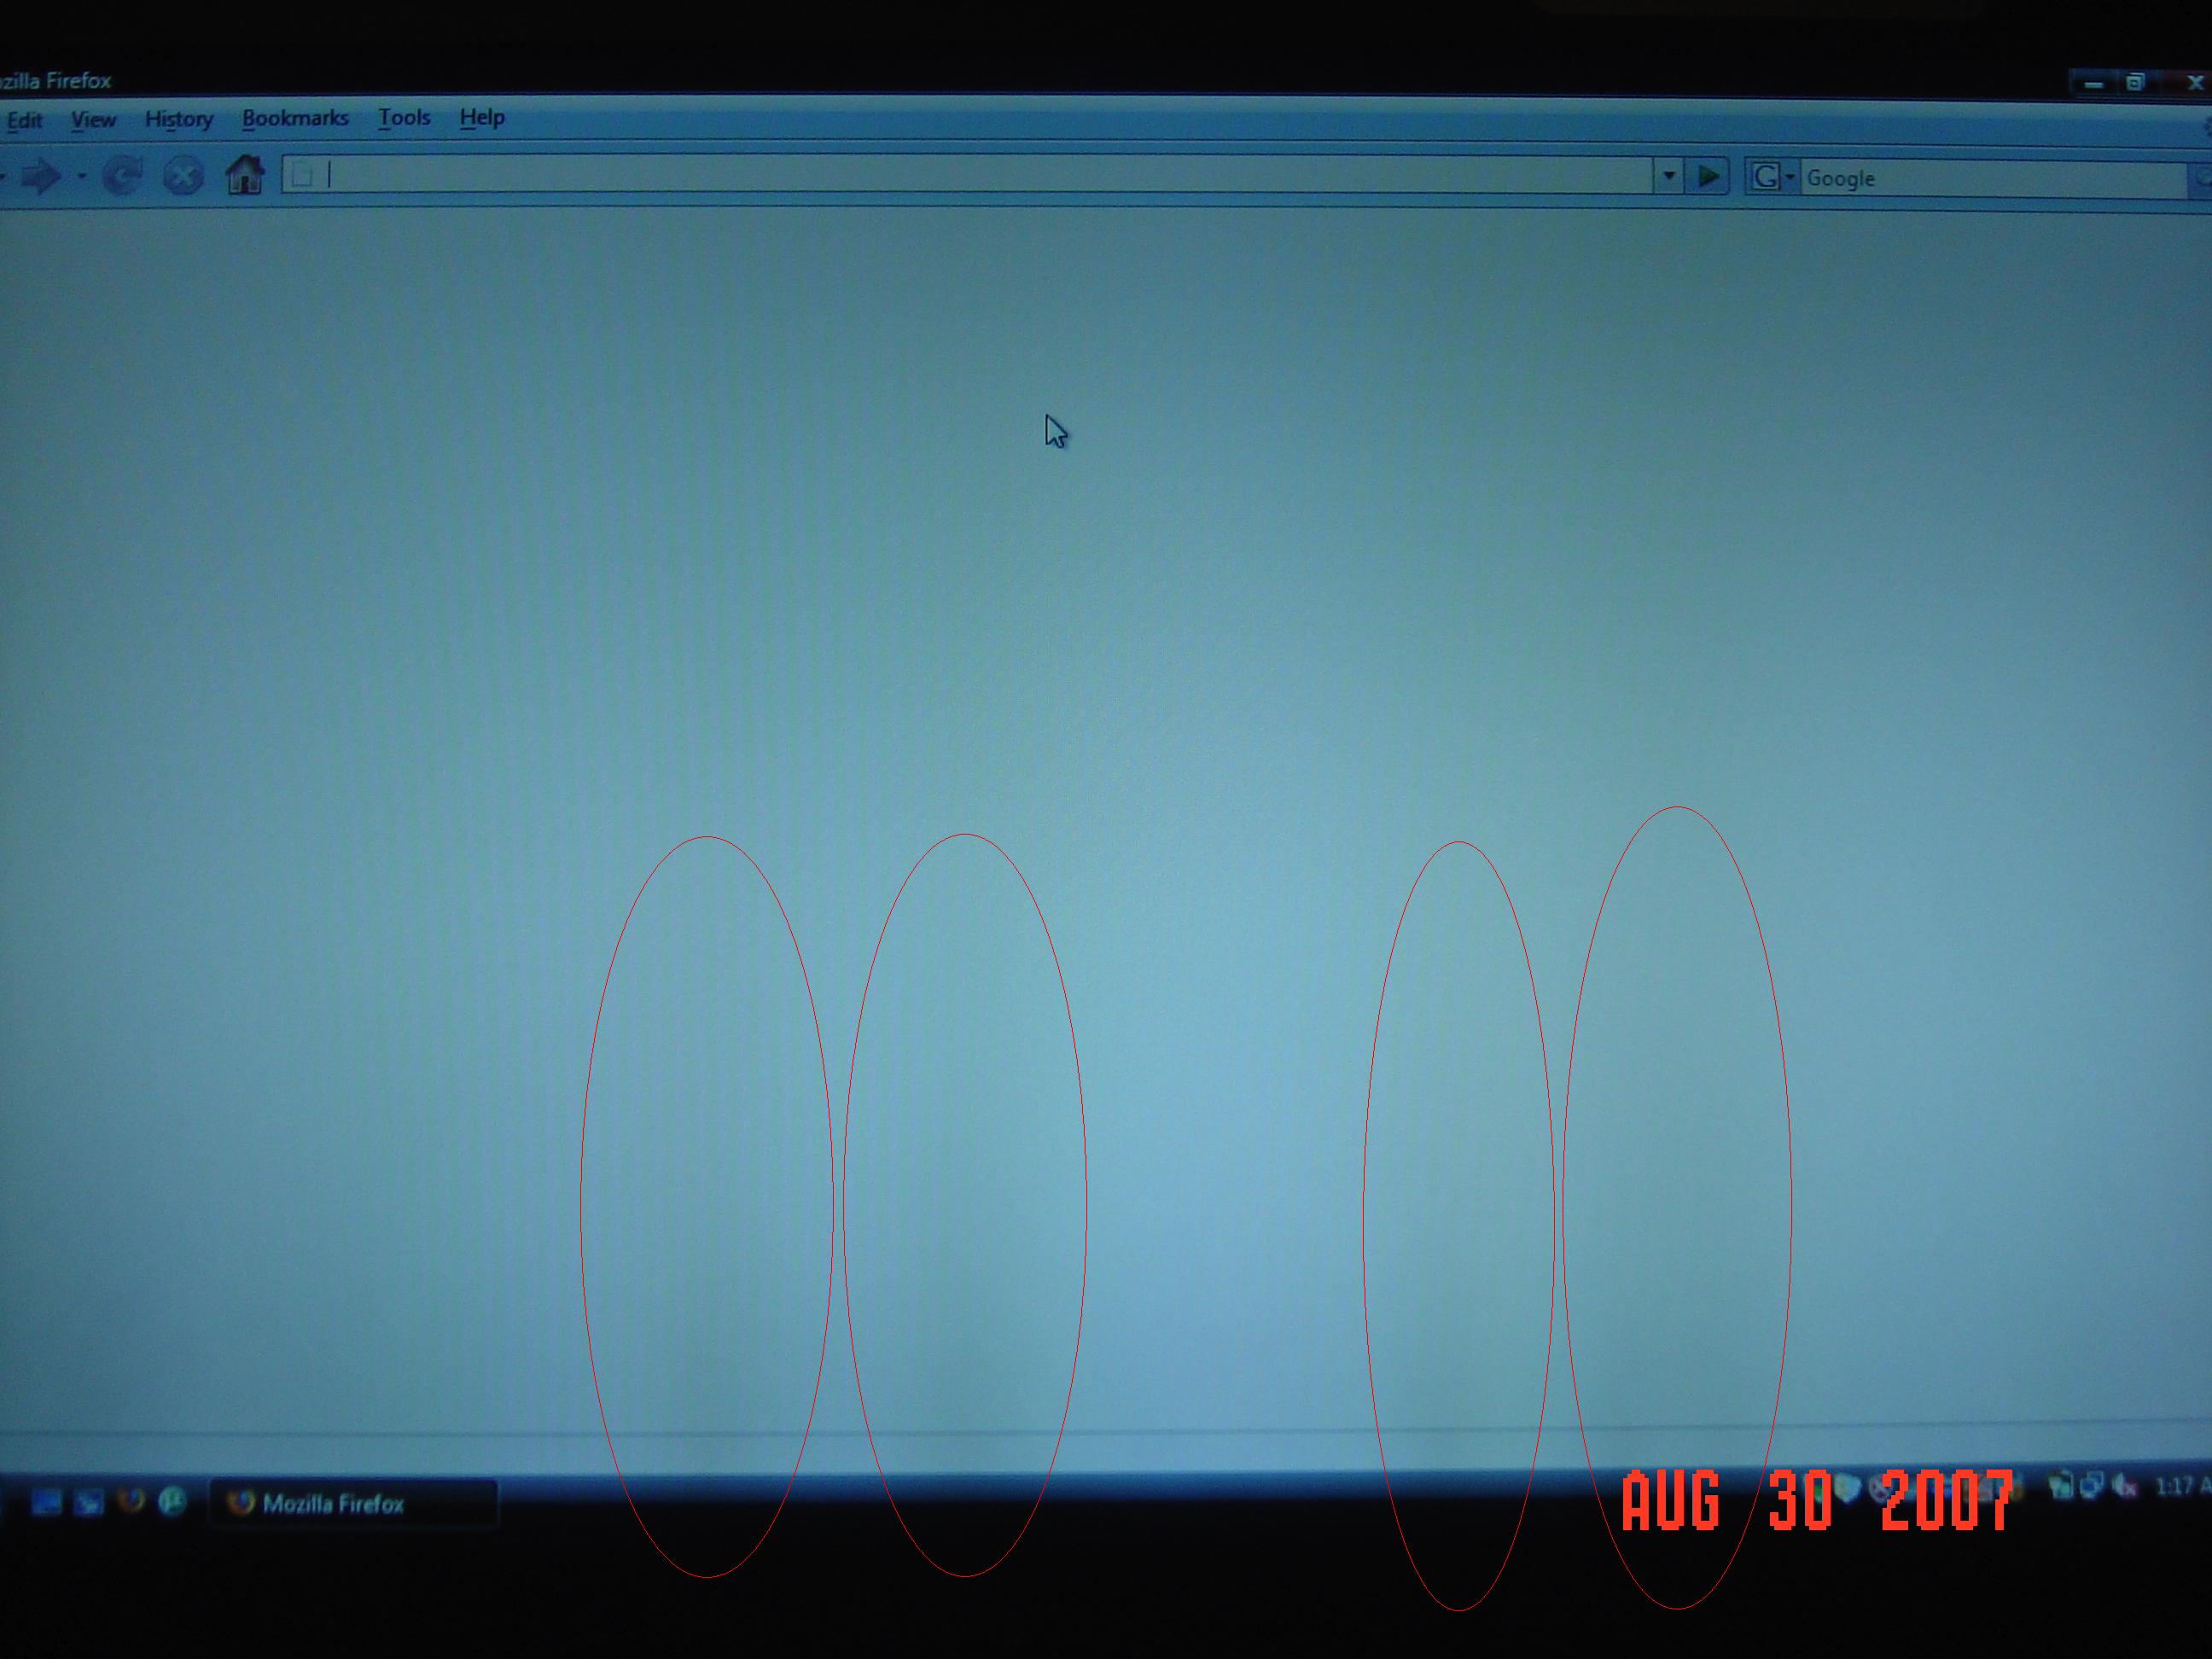Open the forward history dropdown arrow
2212x1659 pixels.
[82, 177]
